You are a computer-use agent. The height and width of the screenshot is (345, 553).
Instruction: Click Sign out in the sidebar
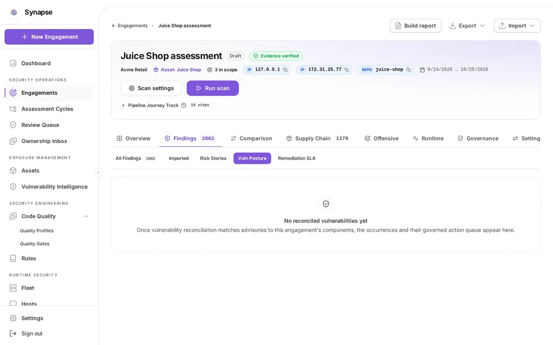click(49, 333)
